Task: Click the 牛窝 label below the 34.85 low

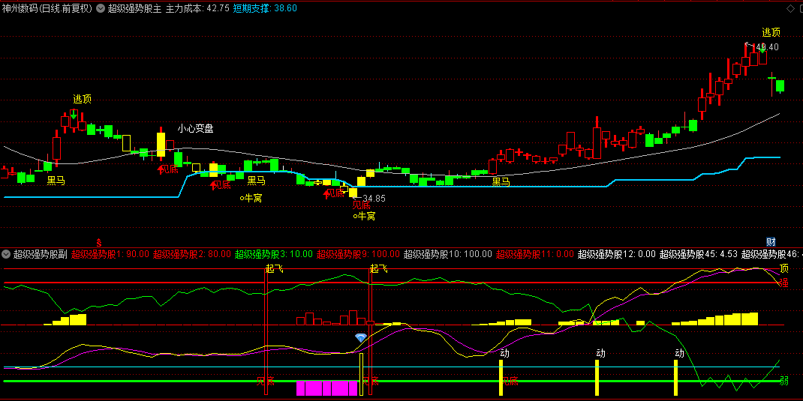Action: pos(366,217)
